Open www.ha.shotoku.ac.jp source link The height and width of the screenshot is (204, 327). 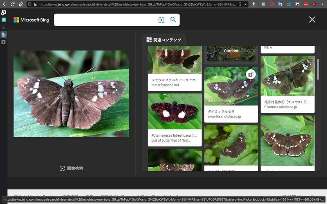tap(224, 116)
